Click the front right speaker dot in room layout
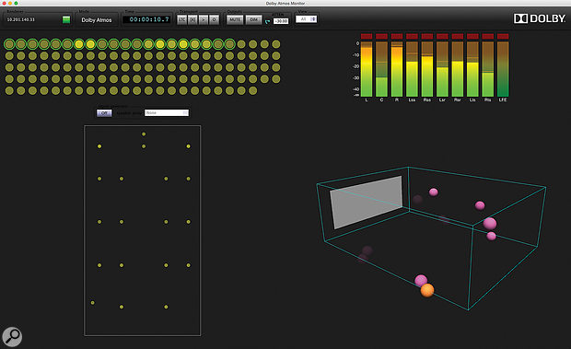 pos(188,146)
